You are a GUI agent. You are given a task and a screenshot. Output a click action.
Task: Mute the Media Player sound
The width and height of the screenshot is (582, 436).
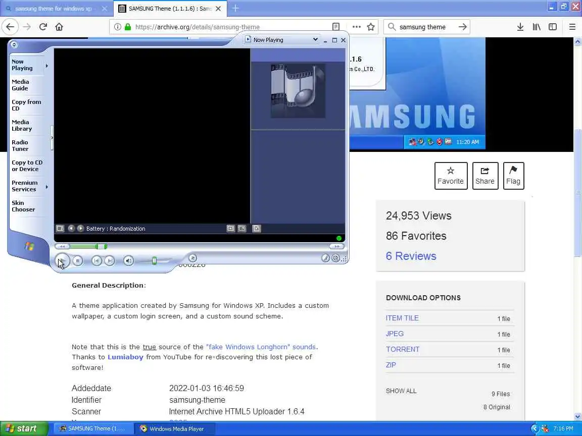(x=128, y=261)
